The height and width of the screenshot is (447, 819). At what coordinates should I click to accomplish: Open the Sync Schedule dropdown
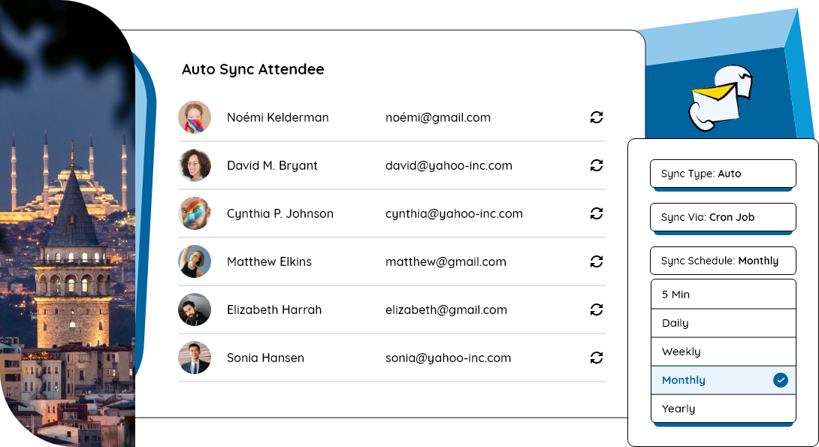coord(722,261)
